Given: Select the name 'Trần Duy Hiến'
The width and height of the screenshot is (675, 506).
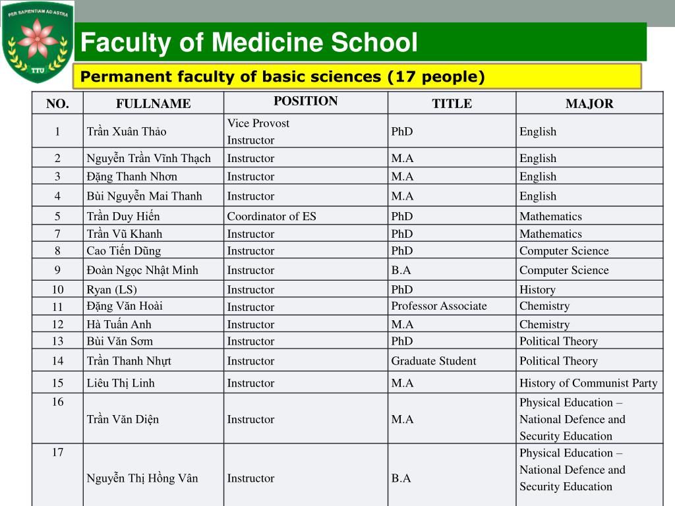Looking at the screenshot, I should click(x=123, y=216).
